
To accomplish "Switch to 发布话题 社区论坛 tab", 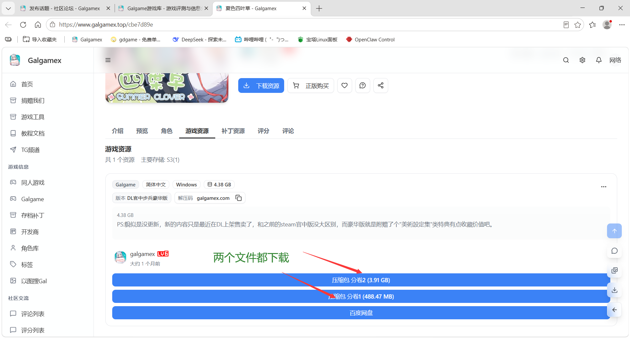I will tap(65, 9).
